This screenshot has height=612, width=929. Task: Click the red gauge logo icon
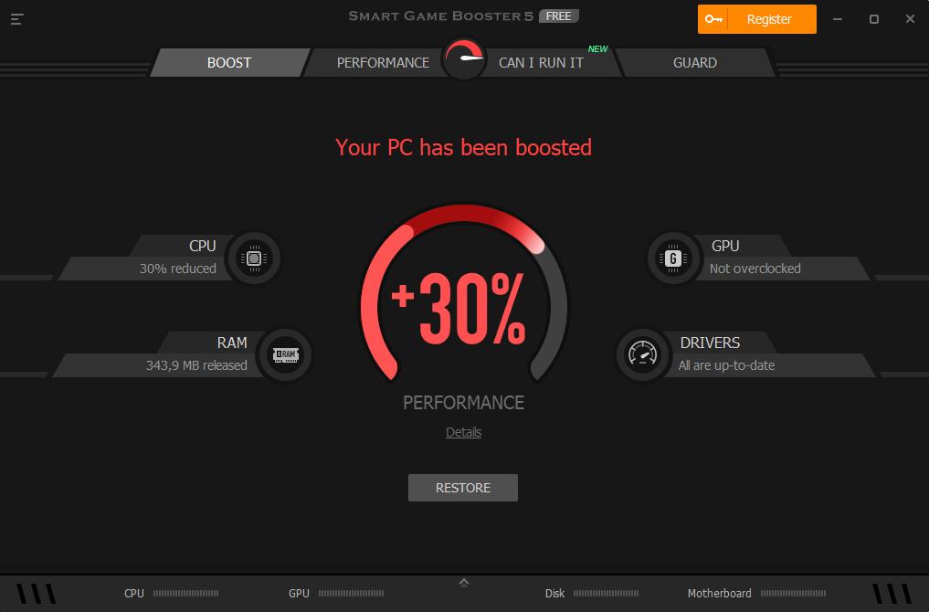[464, 58]
